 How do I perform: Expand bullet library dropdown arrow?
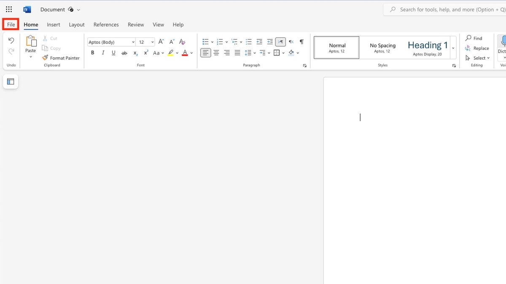(x=212, y=42)
